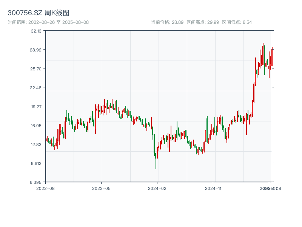Click the 300756.SZ 周K线图 chart title
302x227 pixels.
click(x=39, y=13)
